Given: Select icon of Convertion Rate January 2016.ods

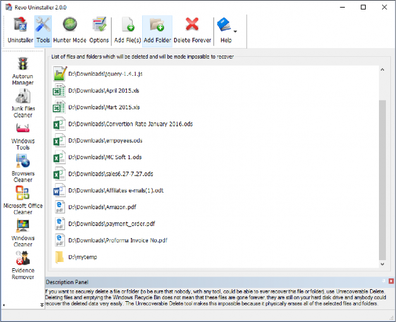Looking at the screenshot, I should tap(59, 124).
